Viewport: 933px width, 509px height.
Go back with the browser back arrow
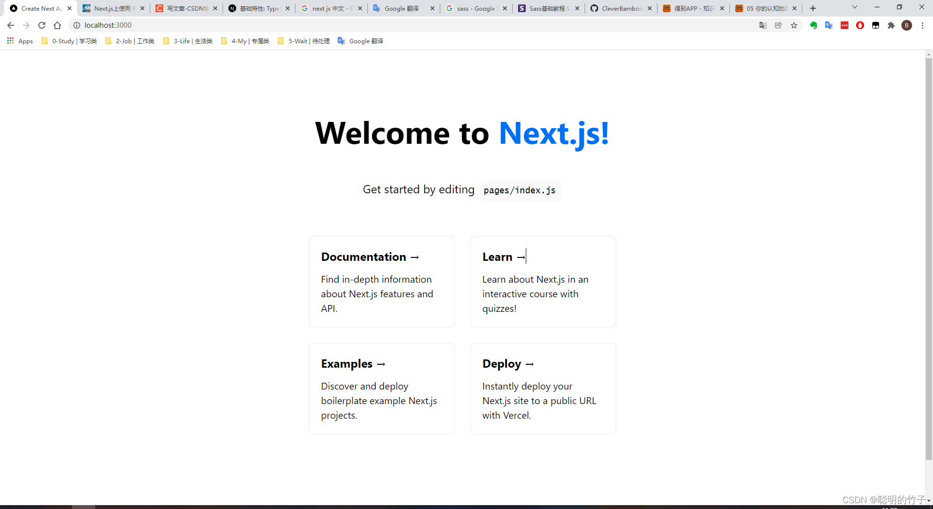point(11,25)
